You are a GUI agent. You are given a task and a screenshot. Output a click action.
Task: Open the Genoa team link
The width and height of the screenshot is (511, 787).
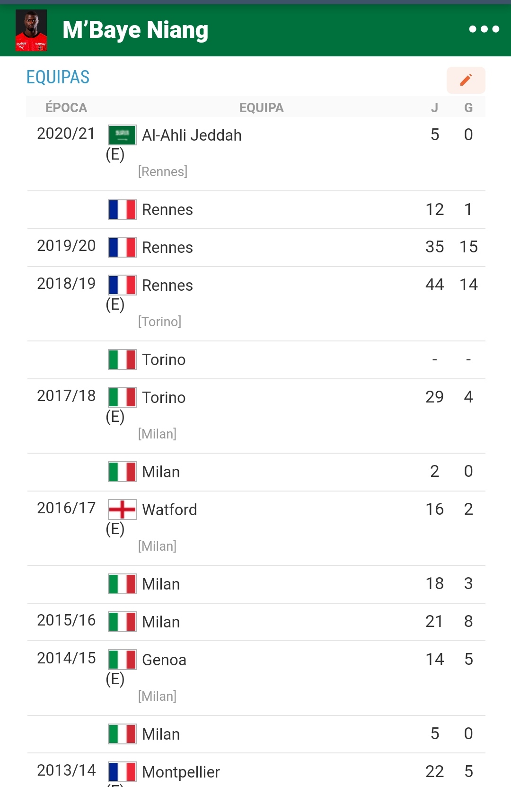tap(164, 660)
